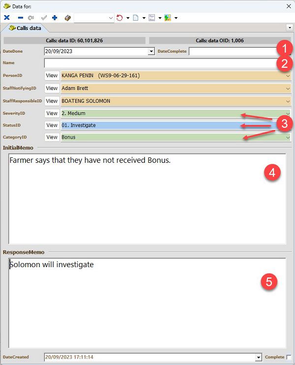The height and width of the screenshot is (365, 295).
Task: Close the Data for window
Action: tap(289, 6)
